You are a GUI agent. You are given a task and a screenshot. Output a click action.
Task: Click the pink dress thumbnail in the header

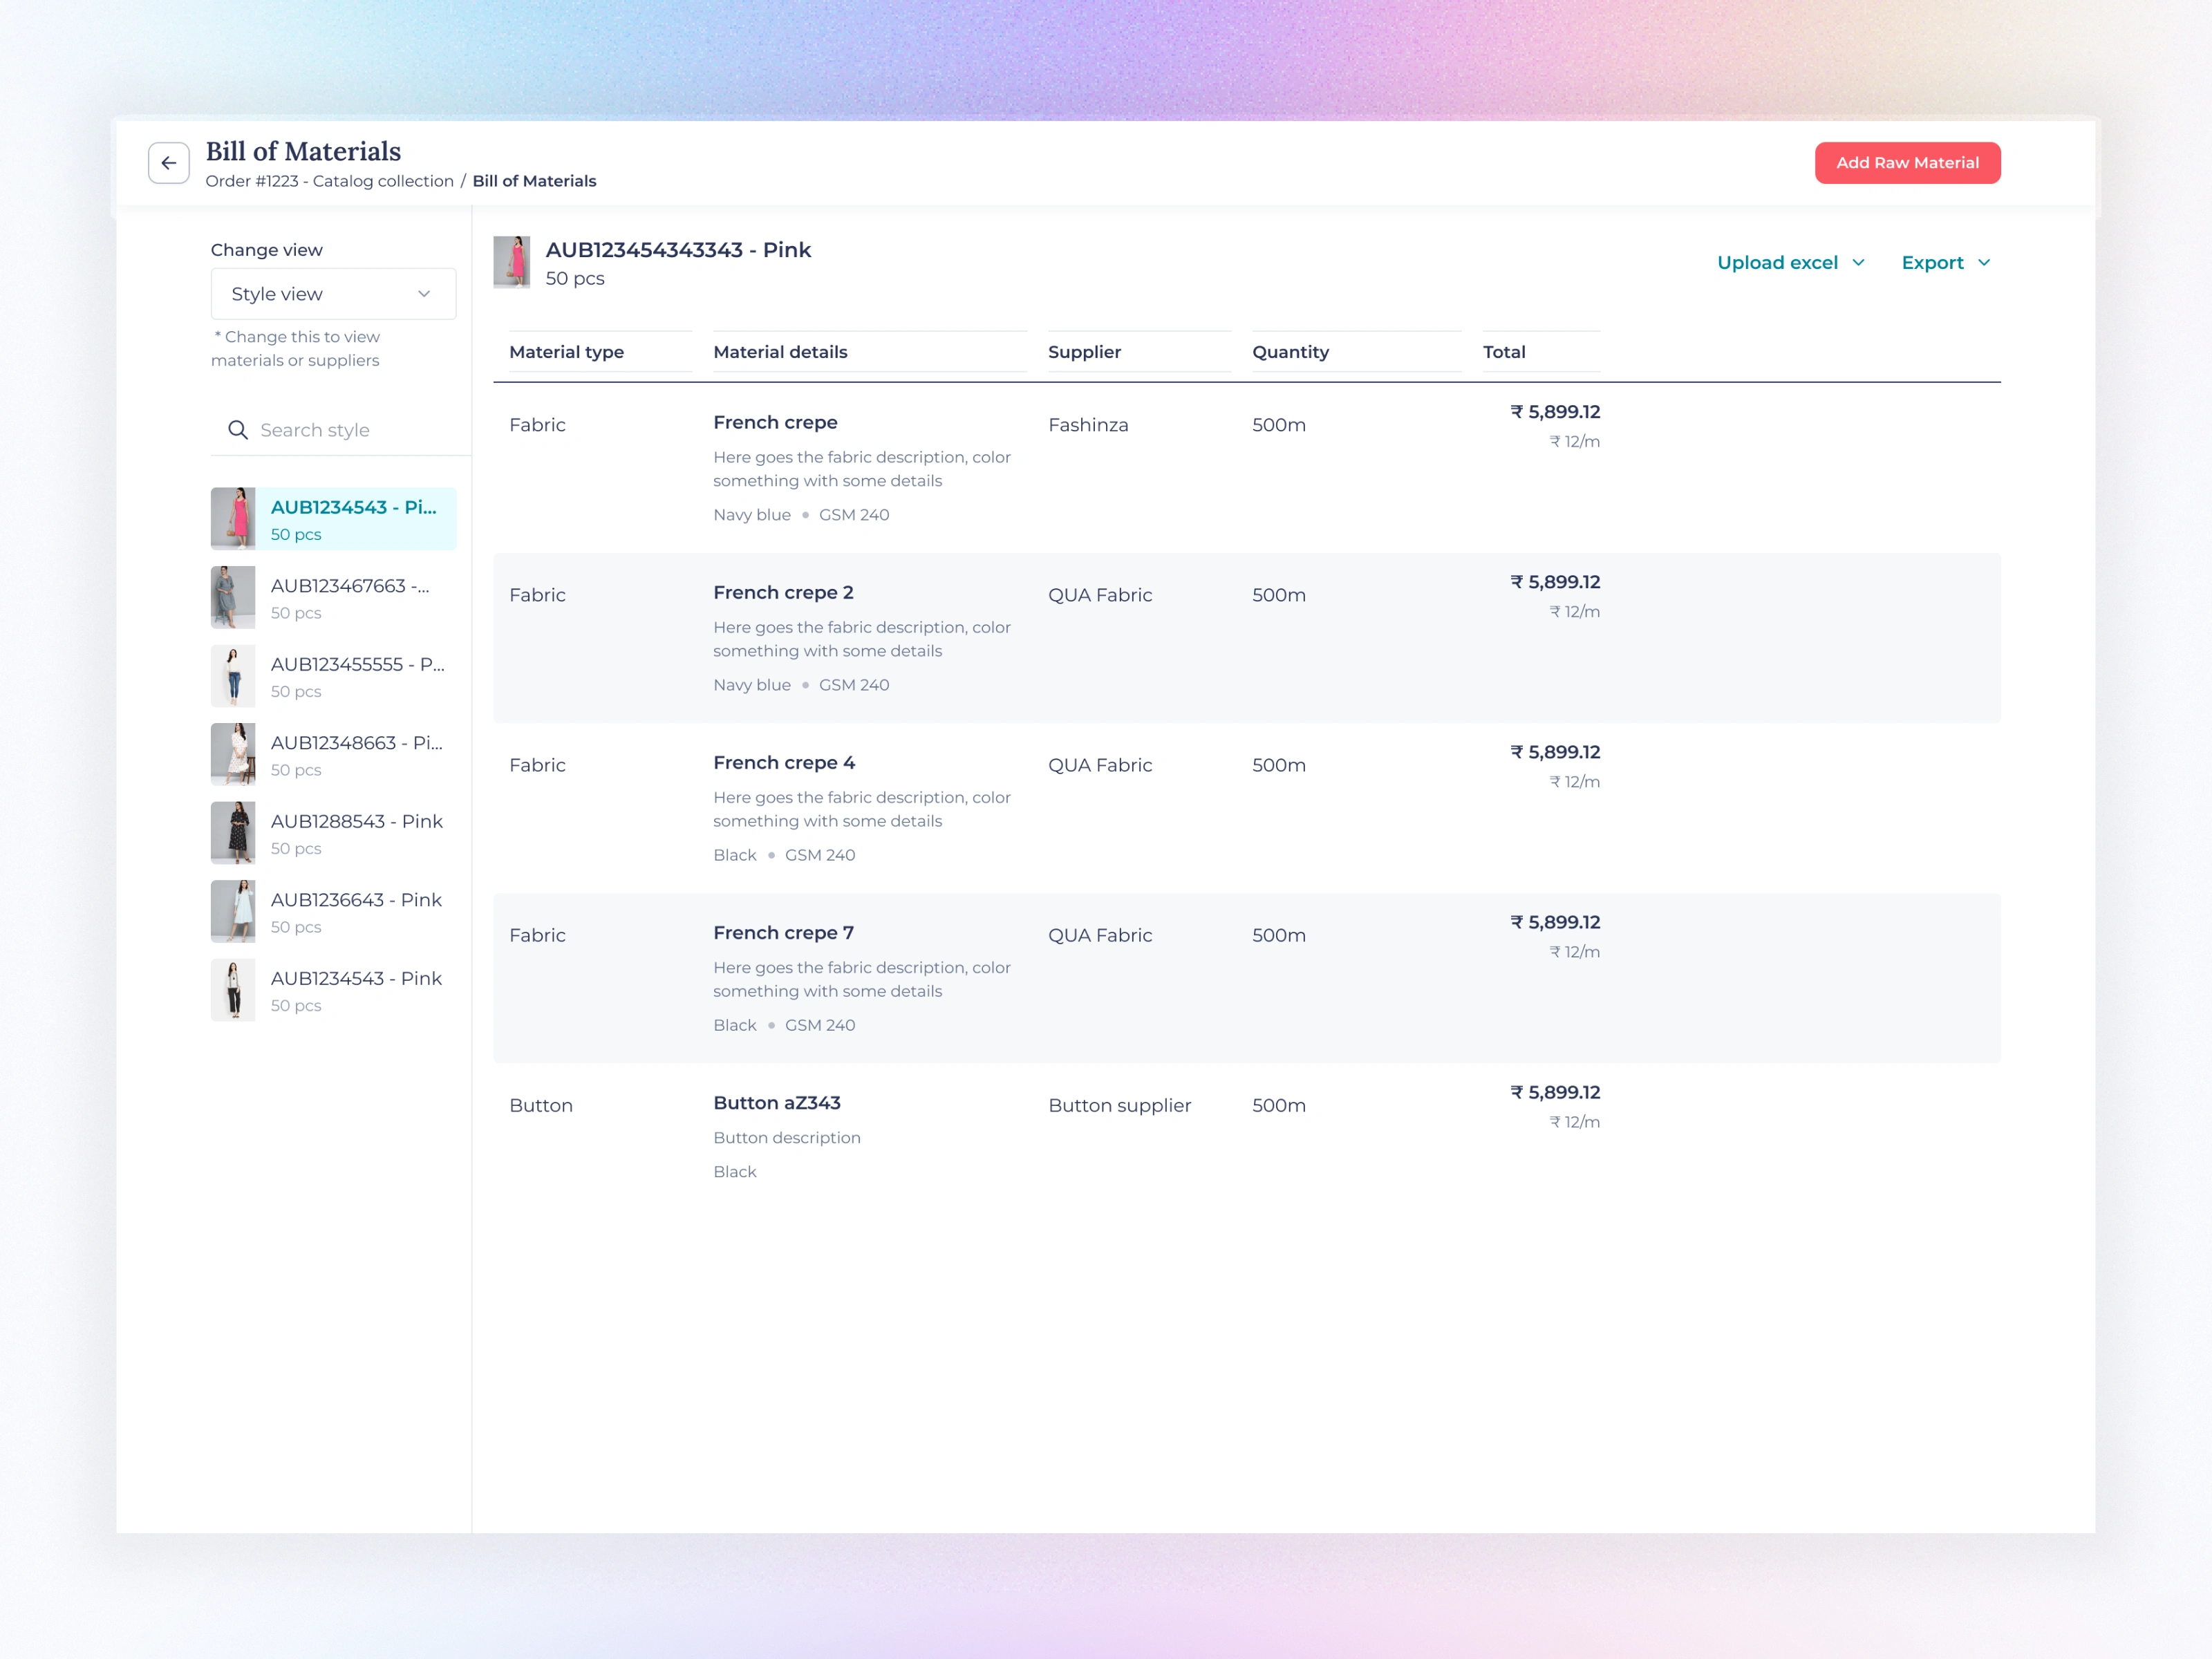pos(511,262)
